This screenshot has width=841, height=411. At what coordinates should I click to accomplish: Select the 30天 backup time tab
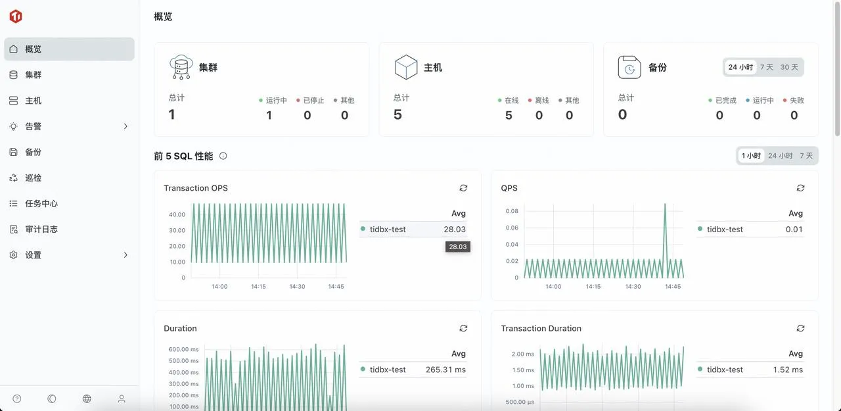[789, 66]
